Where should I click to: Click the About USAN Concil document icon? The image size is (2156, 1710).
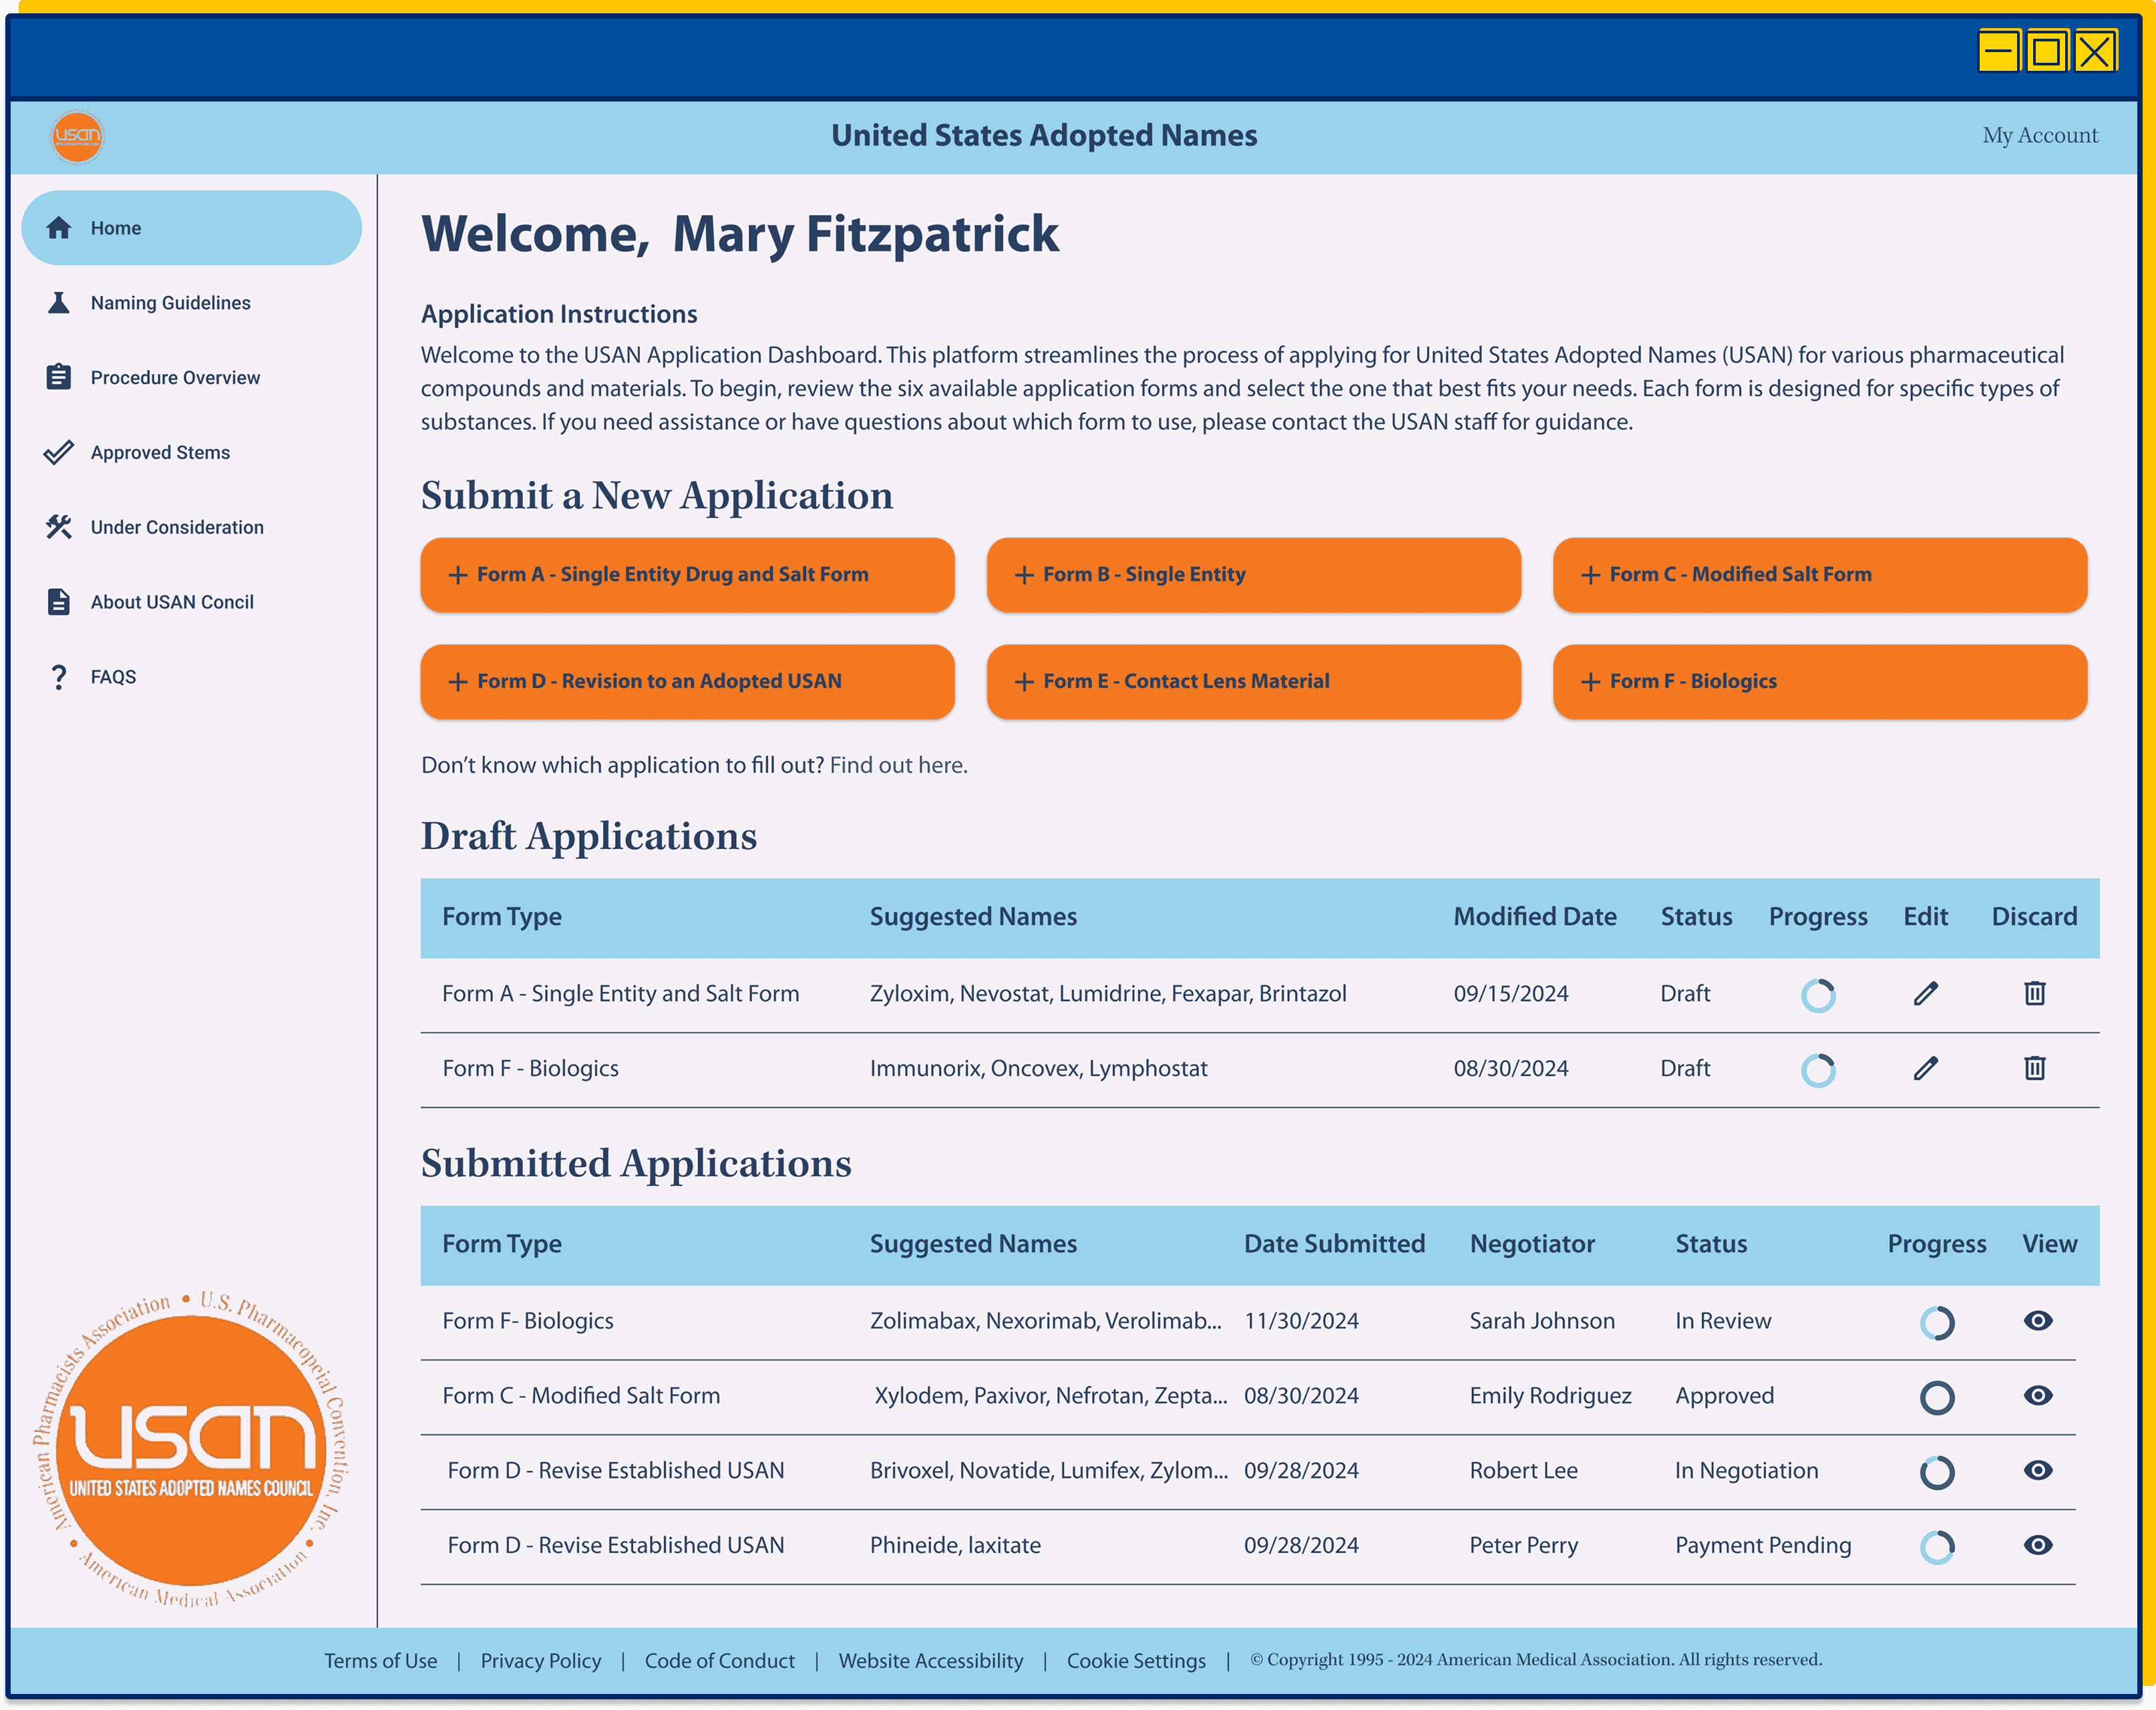(x=59, y=602)
